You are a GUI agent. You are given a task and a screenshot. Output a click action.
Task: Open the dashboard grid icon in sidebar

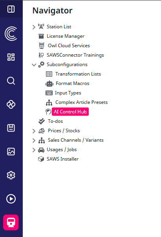[11, 57]
